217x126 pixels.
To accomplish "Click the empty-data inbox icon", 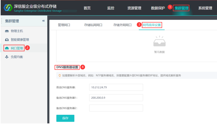I will tap(159, 41).
